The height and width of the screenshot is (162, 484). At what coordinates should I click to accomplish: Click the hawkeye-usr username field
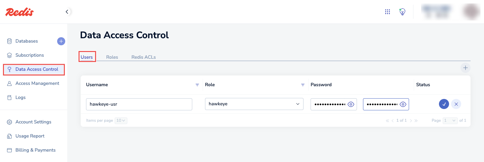(139, 104)
